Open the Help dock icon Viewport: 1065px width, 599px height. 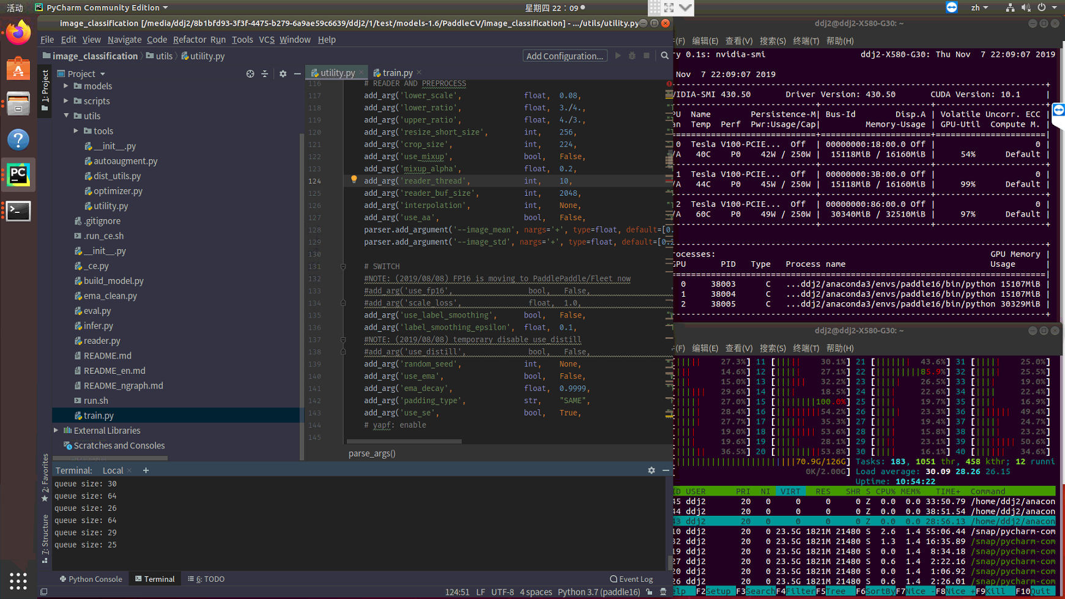point(18,140)
